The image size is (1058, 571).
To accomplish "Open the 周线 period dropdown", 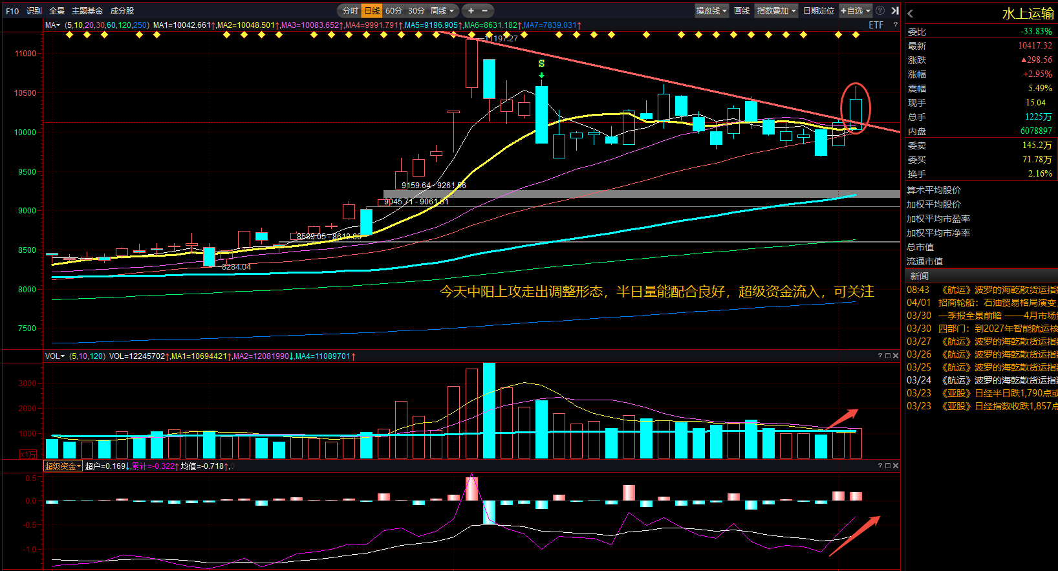I will pos(443,10).
